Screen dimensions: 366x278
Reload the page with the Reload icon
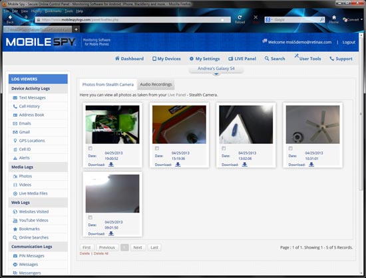click(240, 19)
